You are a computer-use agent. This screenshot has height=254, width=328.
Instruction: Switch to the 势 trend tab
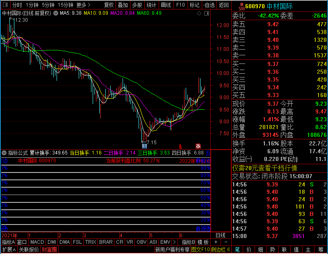coord(272,249)
